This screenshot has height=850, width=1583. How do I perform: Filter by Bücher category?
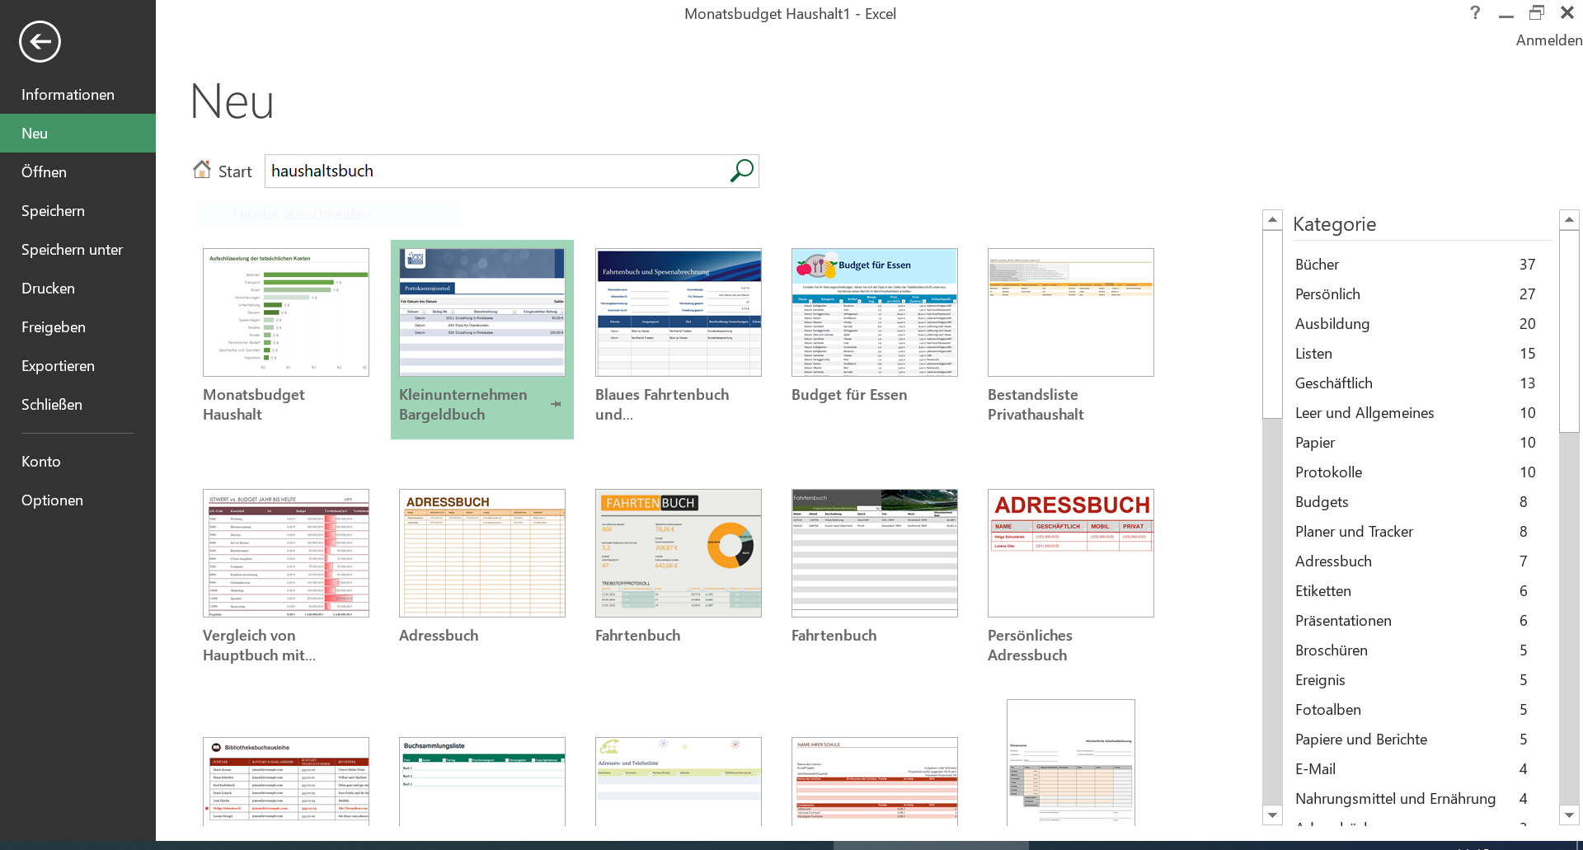pos(1416,265)
